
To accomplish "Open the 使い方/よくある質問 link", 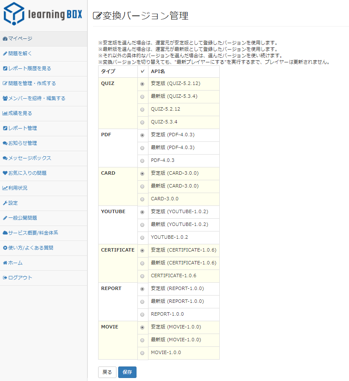I will pos(30,248).
